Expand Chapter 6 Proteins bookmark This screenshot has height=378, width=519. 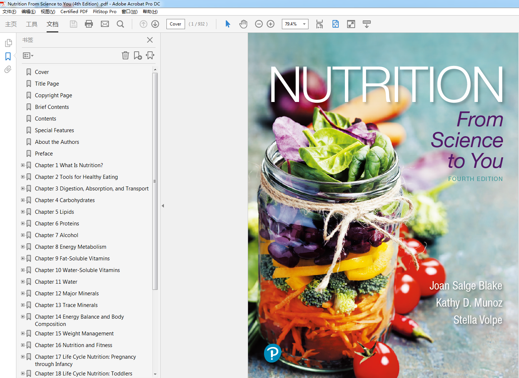(x=23, y=224)
